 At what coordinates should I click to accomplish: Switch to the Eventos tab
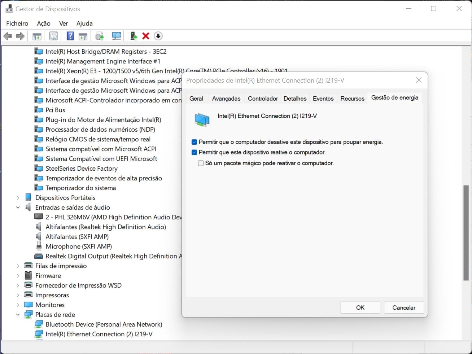pos(323,99)
